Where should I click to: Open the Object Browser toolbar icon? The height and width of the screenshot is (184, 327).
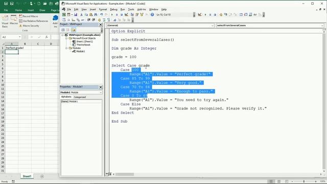point(142,15)
